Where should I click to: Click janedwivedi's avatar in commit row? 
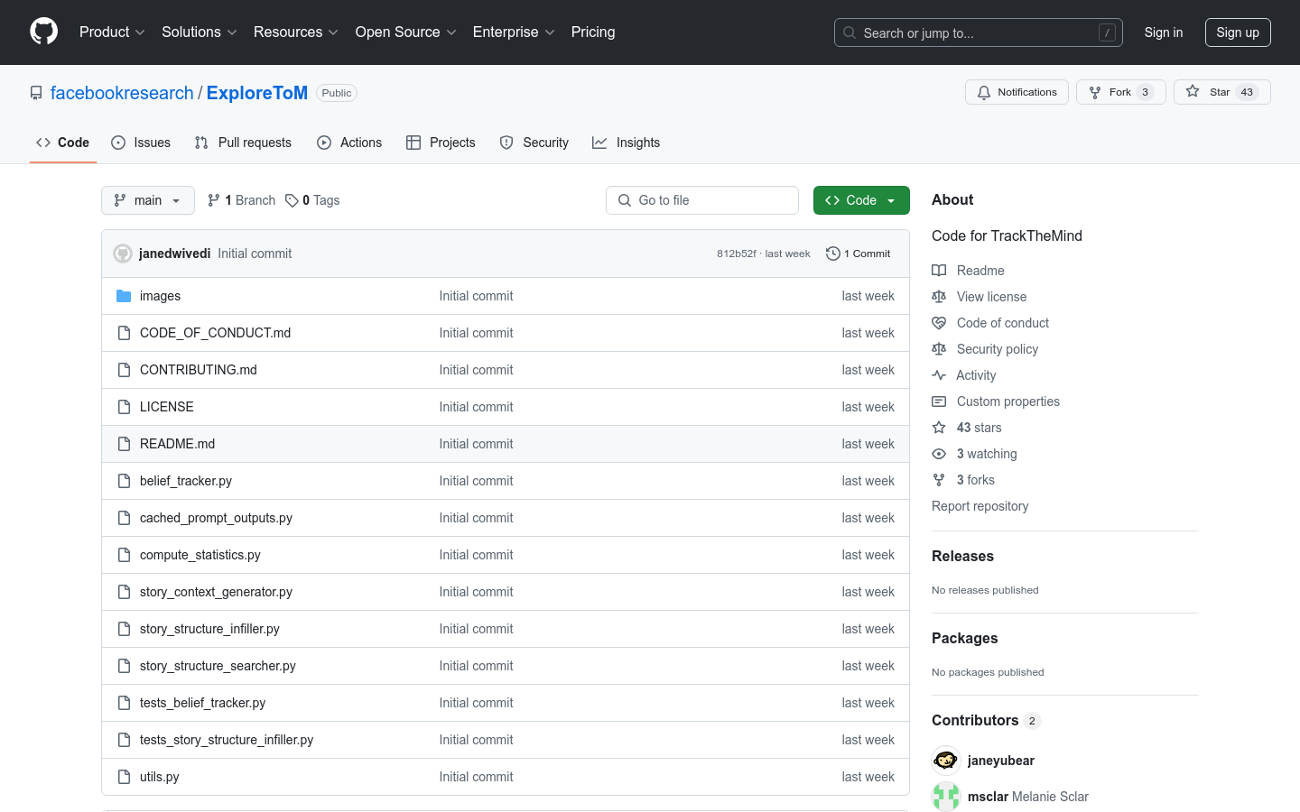[123, 254]
